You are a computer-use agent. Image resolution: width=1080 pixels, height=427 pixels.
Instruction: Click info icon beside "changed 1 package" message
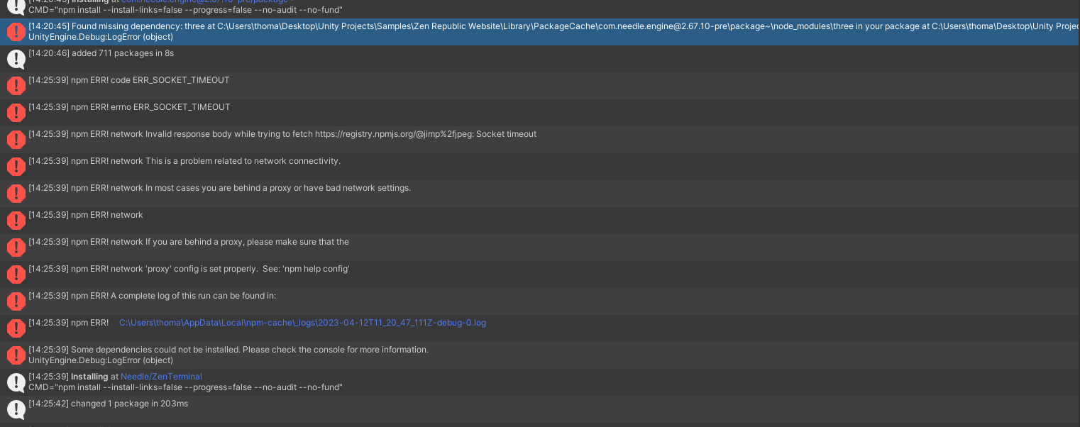[x=16, y=409]
